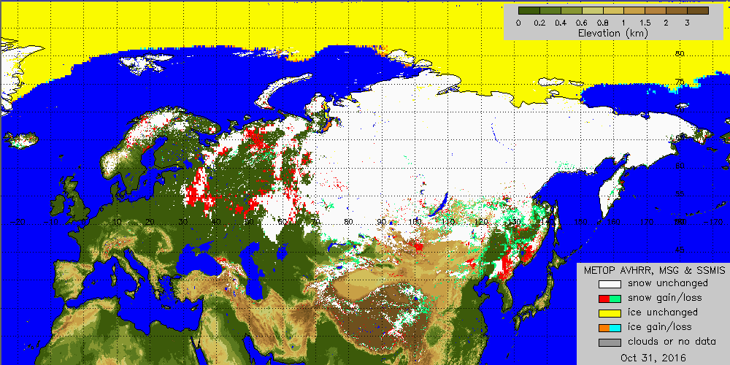Click the '110' longitude axis label
730x365 pixels.
tap(448, 222)
